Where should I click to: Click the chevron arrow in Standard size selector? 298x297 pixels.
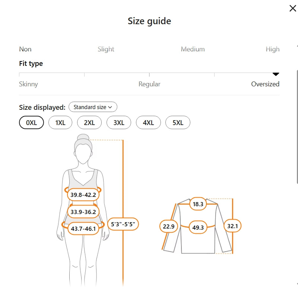click(110, 107)
